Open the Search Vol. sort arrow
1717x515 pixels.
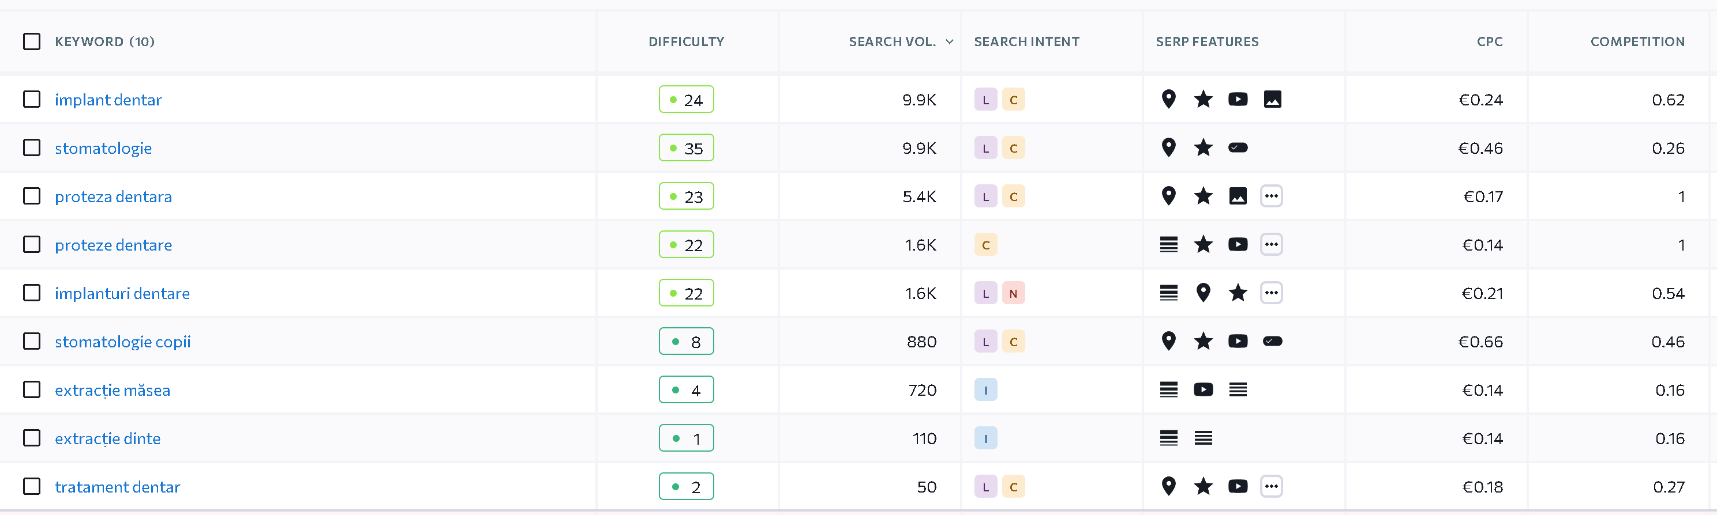(x=949, y=41)
